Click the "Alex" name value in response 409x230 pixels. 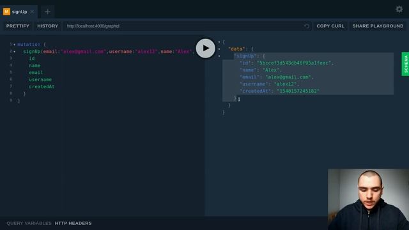271,70
